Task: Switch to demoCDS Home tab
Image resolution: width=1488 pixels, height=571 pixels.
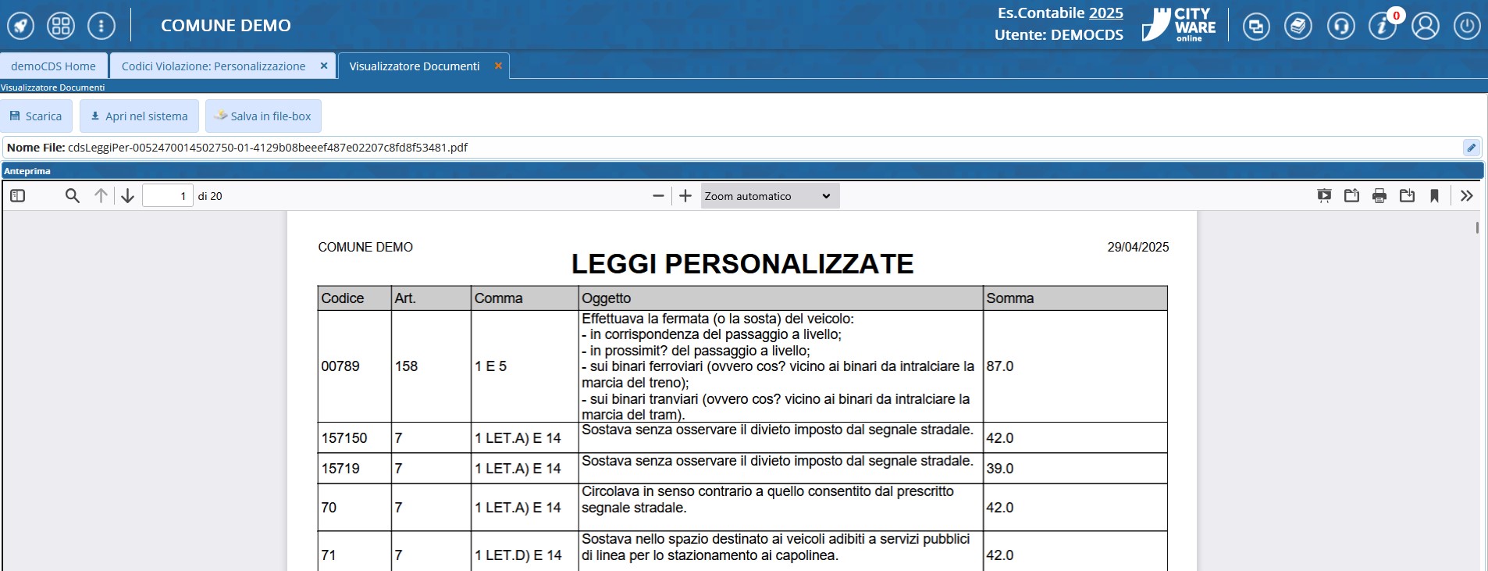Action: [x=53, y=66]
